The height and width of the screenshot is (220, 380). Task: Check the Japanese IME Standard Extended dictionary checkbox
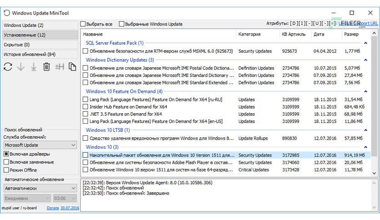[x=85, y=82]
